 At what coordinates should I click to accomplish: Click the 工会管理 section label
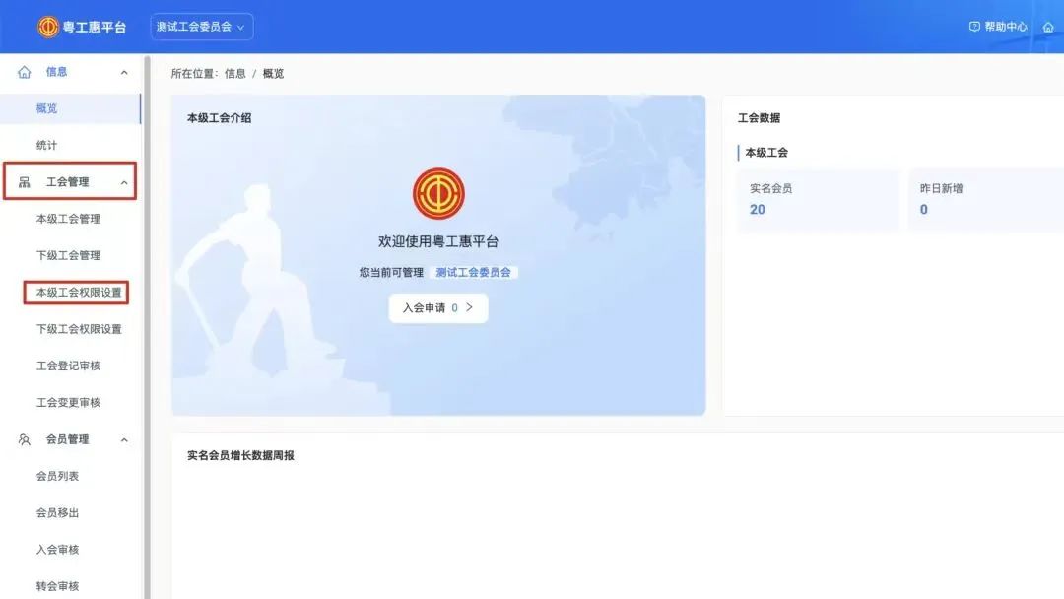[67, 182]
